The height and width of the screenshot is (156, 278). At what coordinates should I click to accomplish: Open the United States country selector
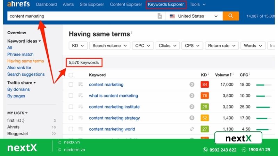[x=194, y=16]
